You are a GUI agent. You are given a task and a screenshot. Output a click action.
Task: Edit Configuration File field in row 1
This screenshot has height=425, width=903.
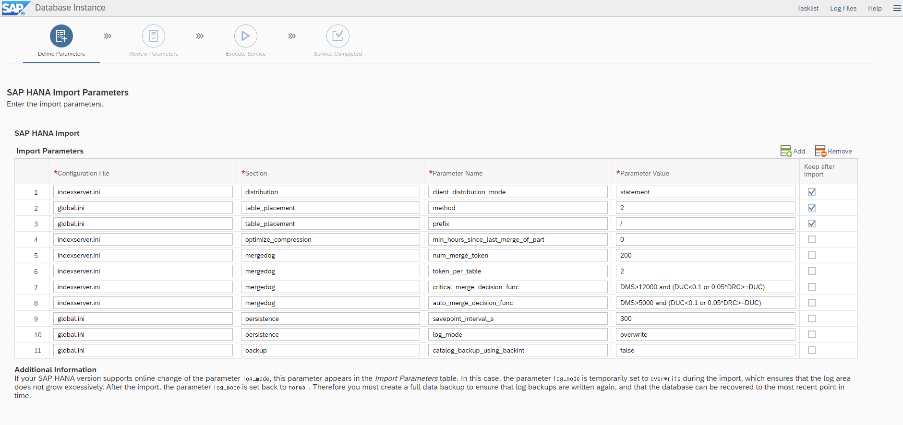[x=143, y=192]
